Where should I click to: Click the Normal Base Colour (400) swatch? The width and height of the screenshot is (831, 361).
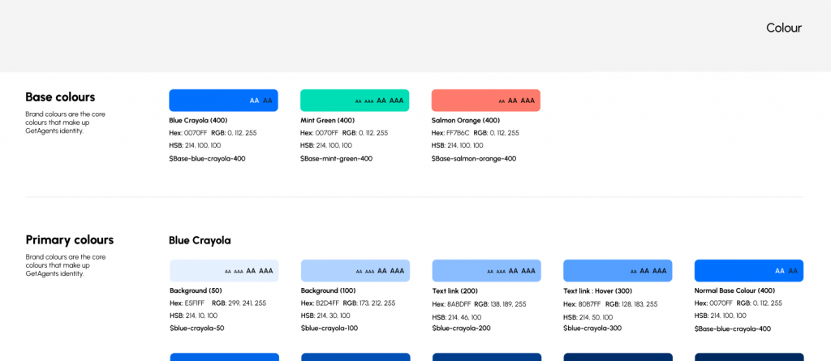point(748,271)
